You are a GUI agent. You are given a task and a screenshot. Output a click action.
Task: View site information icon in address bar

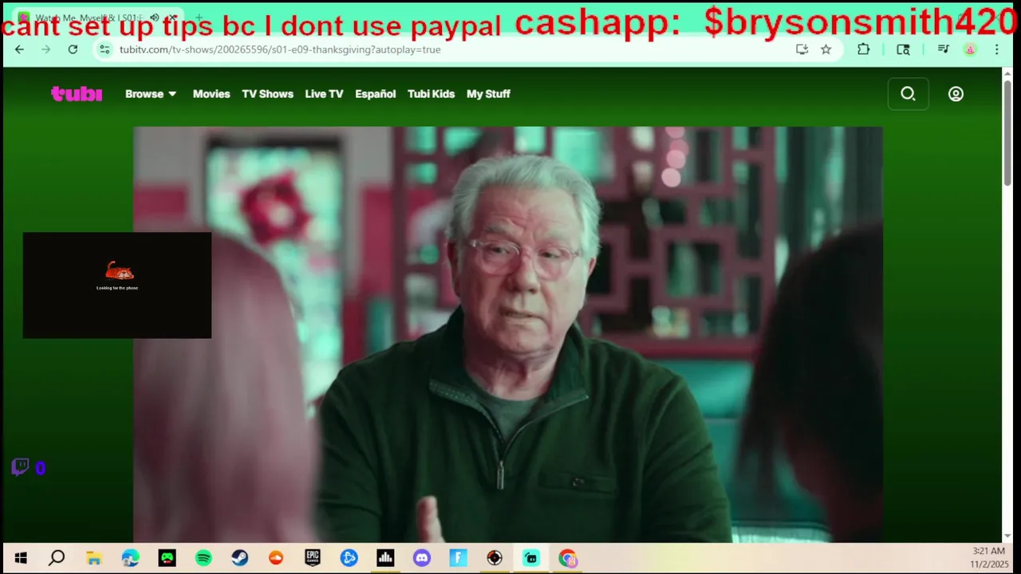point(104,49)
